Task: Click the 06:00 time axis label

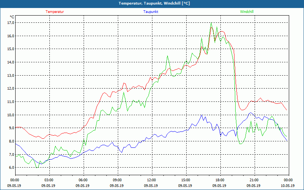Action: [x=84, y=180]
